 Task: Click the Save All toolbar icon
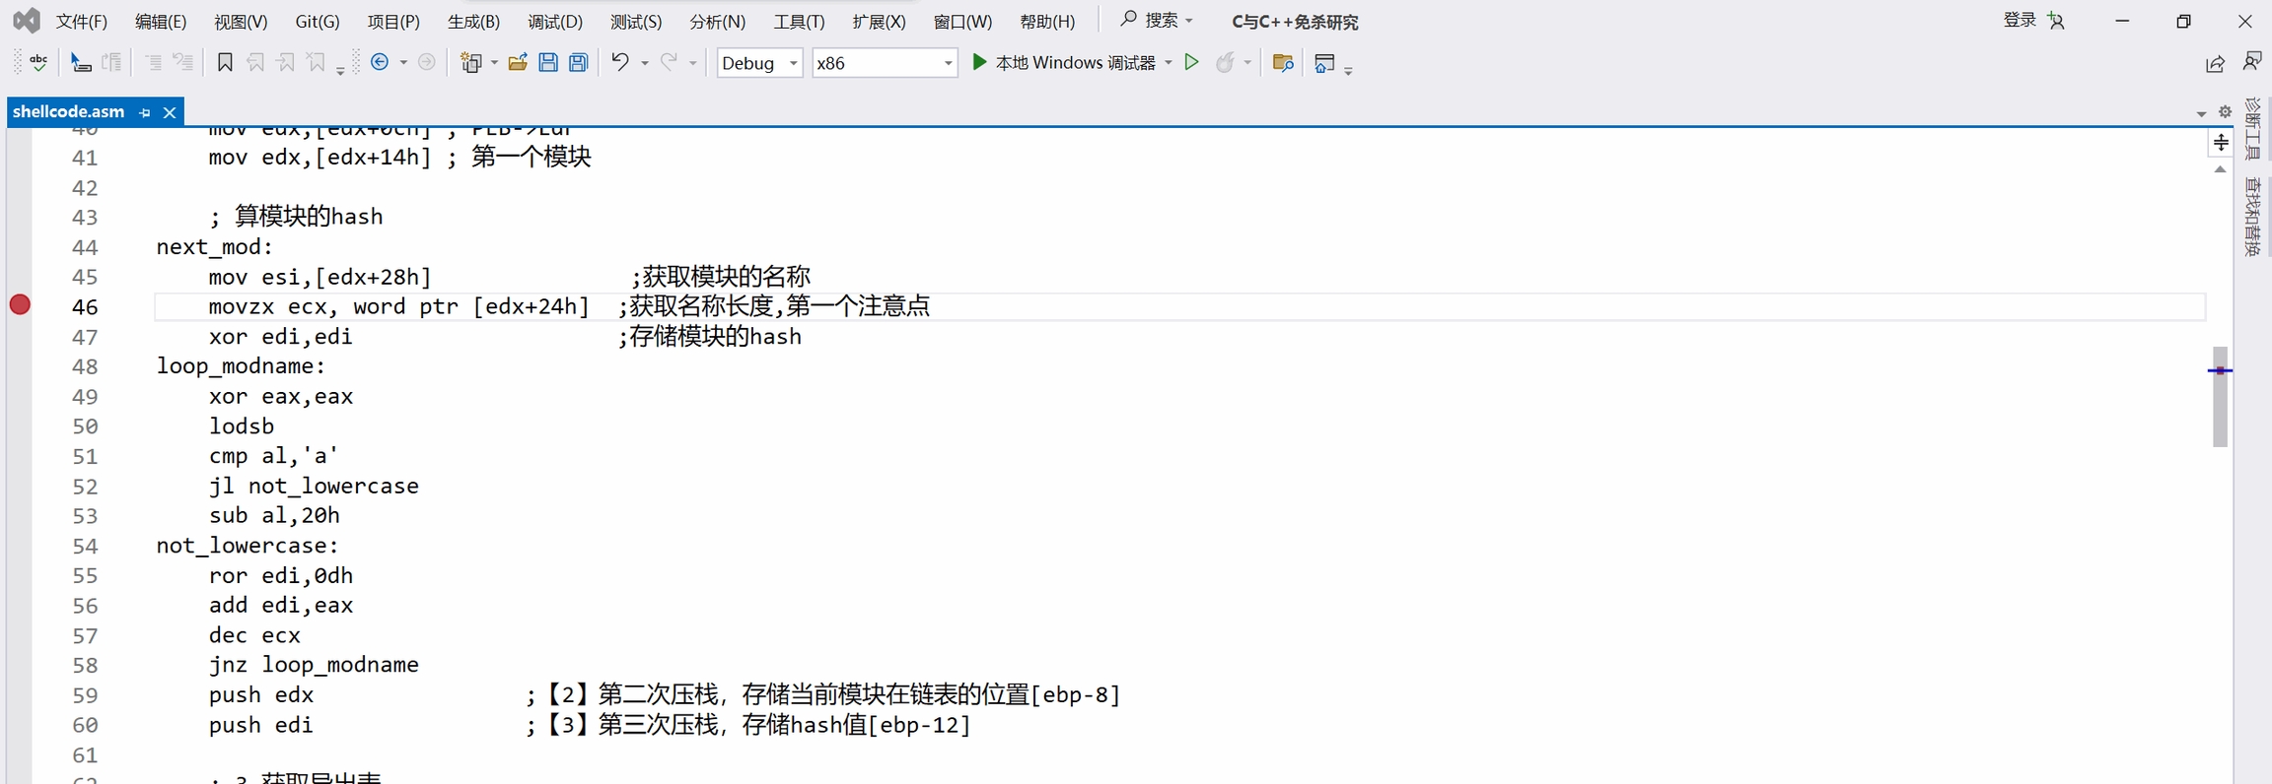(x=579, y=63)
